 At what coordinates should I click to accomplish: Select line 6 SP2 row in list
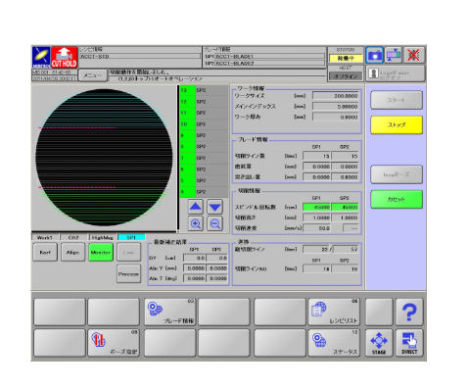coord(205,169)
